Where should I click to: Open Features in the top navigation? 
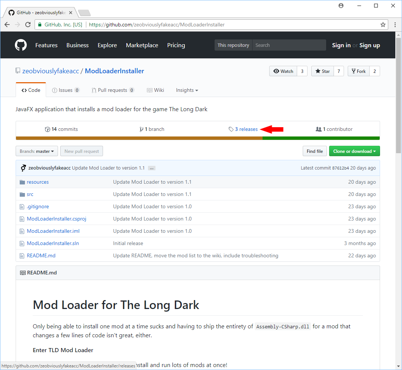tap(46, 45)
